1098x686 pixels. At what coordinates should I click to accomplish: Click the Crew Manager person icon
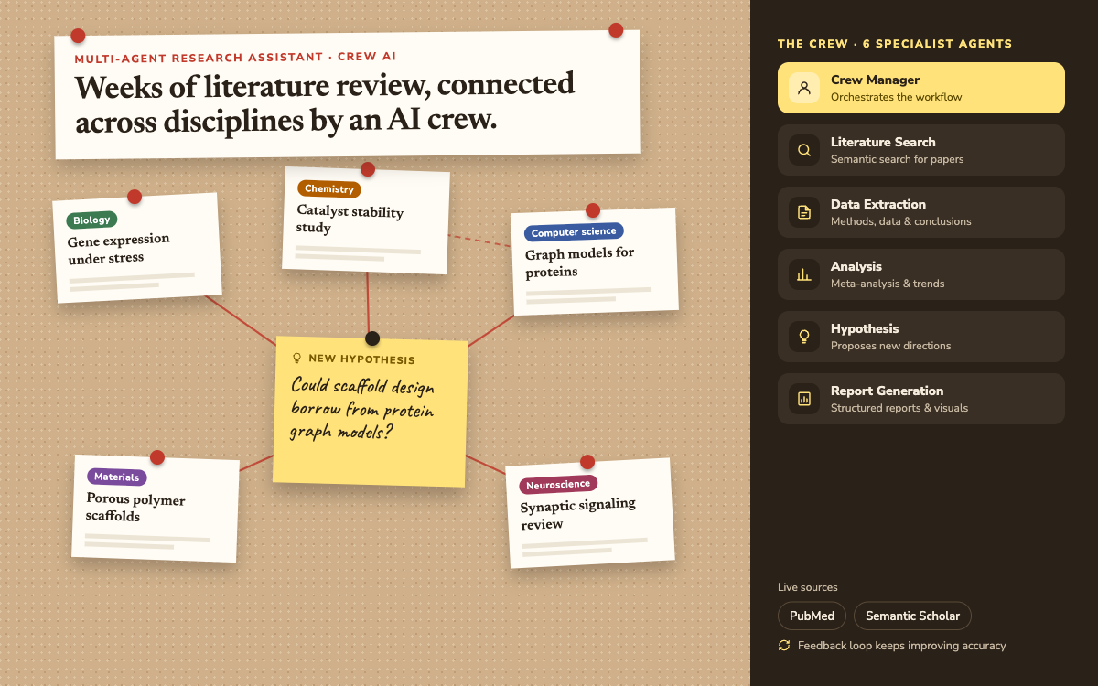(804, 88)
